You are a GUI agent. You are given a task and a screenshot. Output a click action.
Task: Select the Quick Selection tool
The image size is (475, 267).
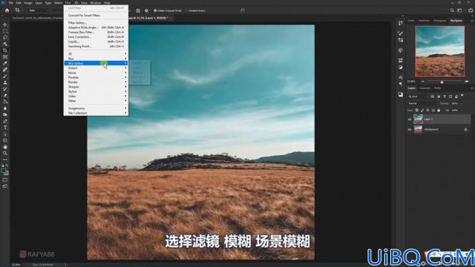pos(5,44)
